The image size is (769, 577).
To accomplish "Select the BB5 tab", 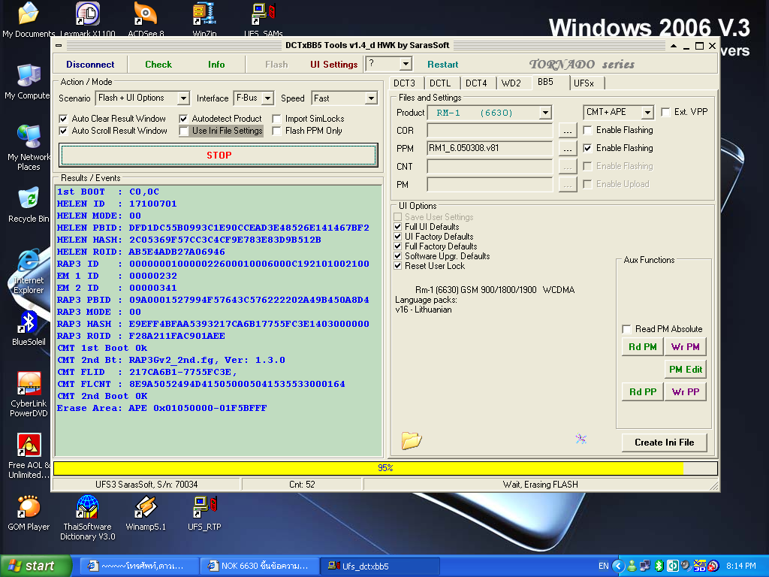I will (x=545, y=82).
